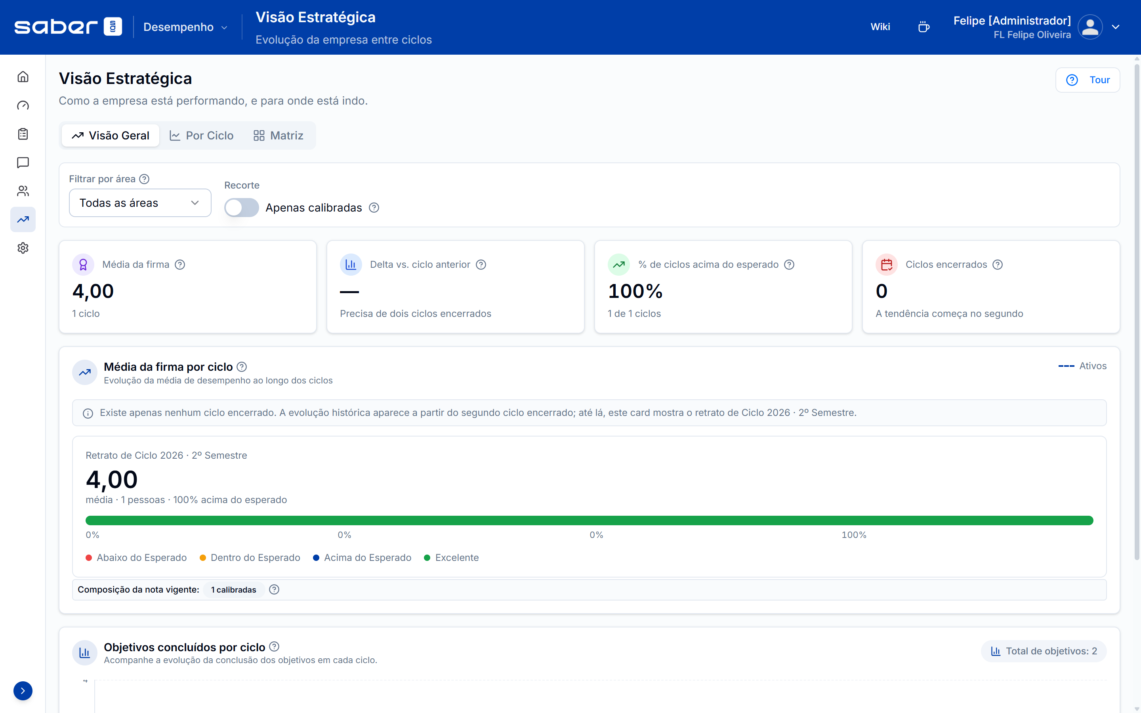Click the user avatar icon
The image size is (1141, 713).
[1089, 27]
